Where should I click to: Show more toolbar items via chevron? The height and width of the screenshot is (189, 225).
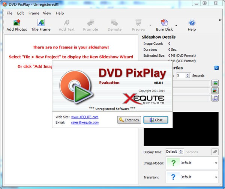[220, 20]
